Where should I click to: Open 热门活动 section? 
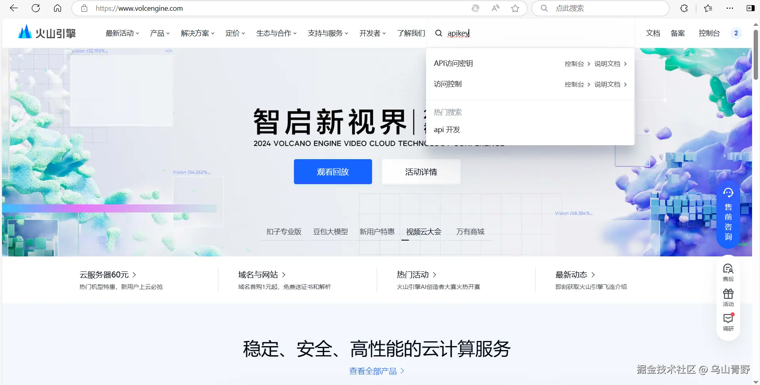[x=416, y=275]
